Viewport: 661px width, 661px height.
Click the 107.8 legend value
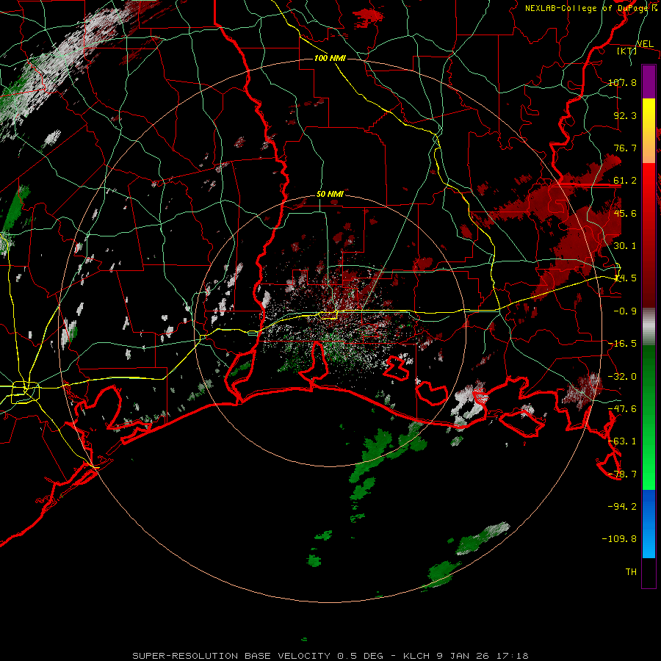[x=622, y=82]
